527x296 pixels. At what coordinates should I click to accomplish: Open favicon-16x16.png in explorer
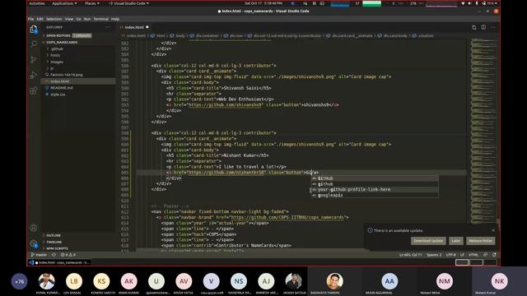pos(79,75)
